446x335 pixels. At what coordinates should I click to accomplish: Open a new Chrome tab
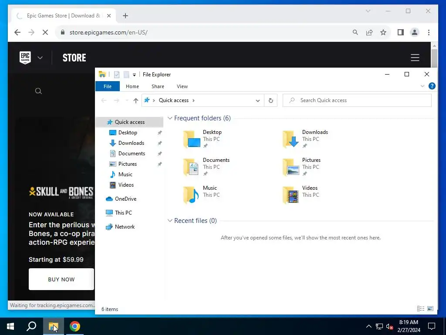pyautogui.click(x=125, y=16)
